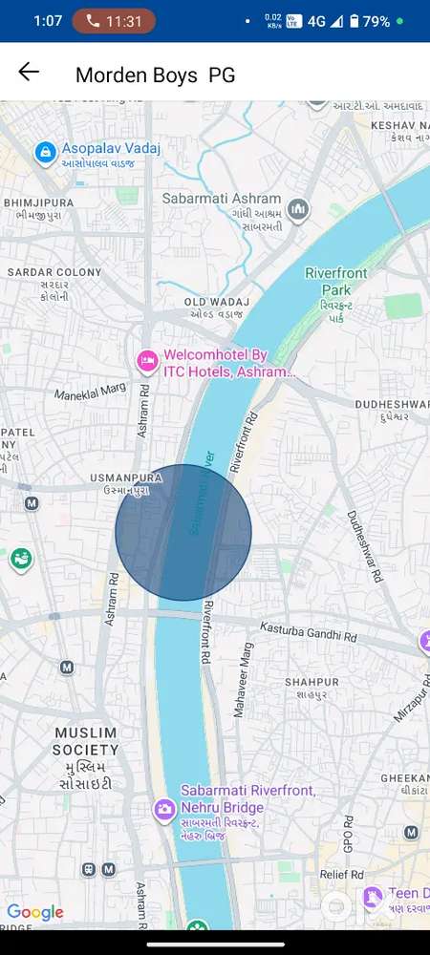The image size is (430, 955).
Task: Tap the metro station icon near Usmanpura
Action: (32, 503)
